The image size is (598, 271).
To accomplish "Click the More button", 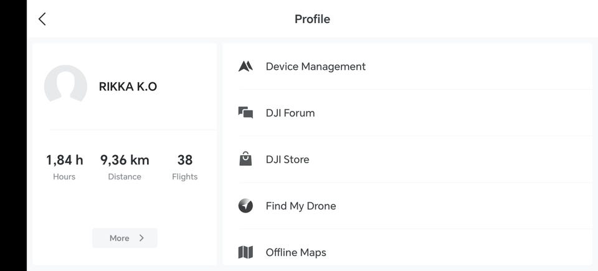I will (x=125, y=238).
